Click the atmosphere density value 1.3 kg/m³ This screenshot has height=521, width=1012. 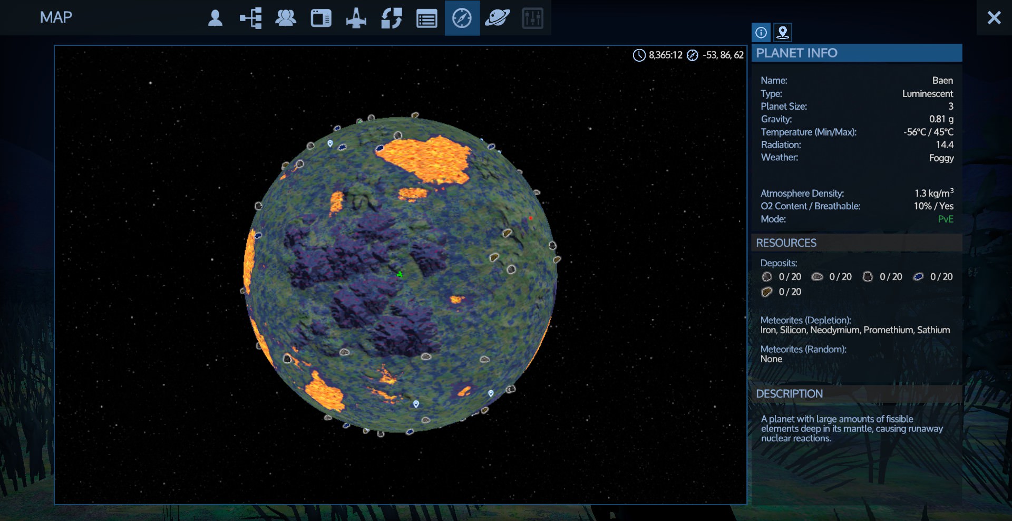pos(934,193)
